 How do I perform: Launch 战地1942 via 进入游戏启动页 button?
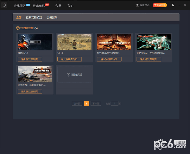[x=30, y=59]
